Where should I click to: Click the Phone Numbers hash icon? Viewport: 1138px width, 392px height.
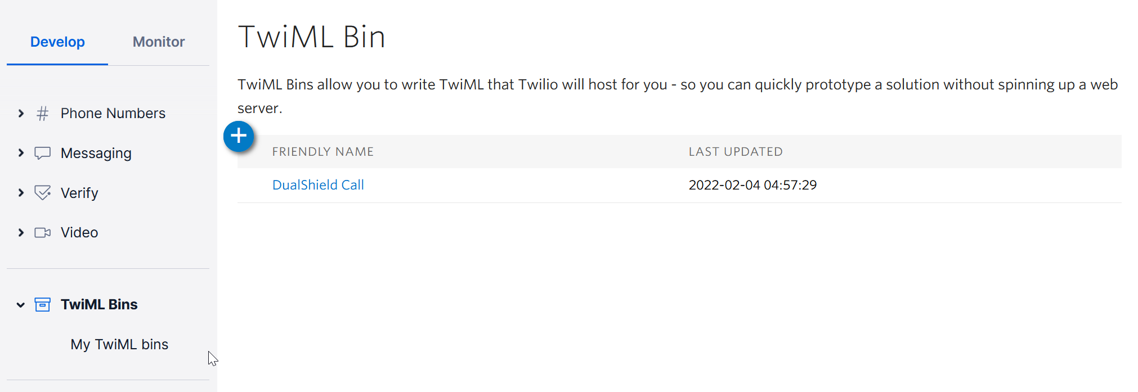[x=42, y=114]
